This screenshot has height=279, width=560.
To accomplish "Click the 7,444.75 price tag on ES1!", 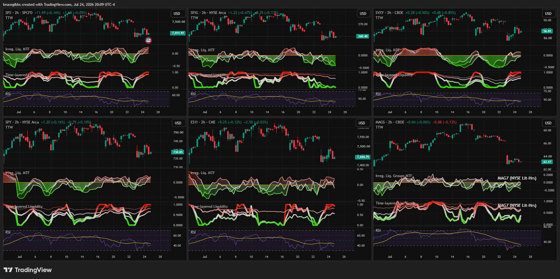I will [363, 157].
